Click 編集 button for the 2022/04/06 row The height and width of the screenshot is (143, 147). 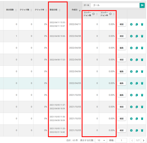122,71
